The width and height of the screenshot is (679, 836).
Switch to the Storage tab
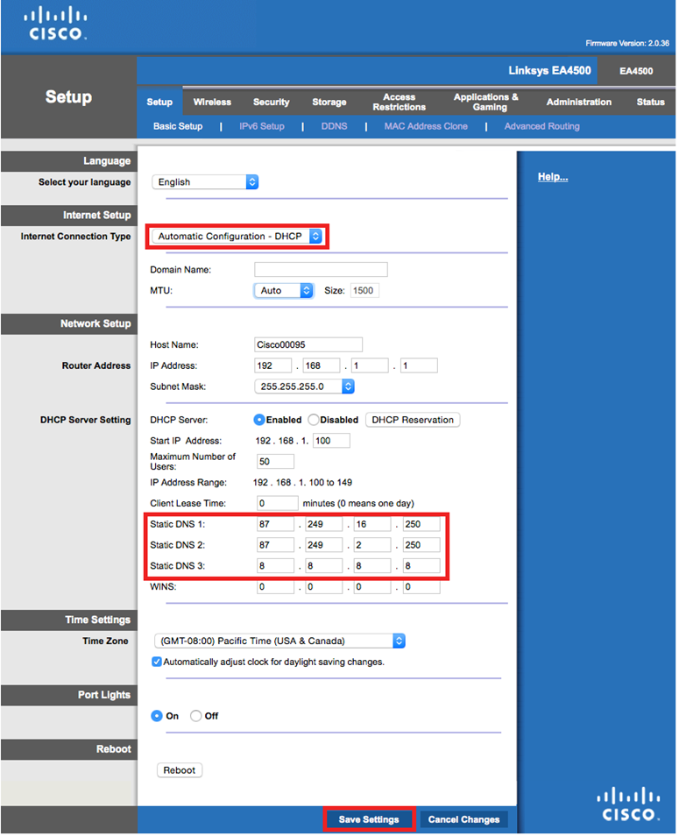[x=329, y=102]
